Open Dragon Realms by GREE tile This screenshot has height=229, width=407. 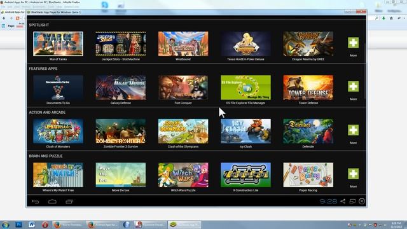coord(308,44)
